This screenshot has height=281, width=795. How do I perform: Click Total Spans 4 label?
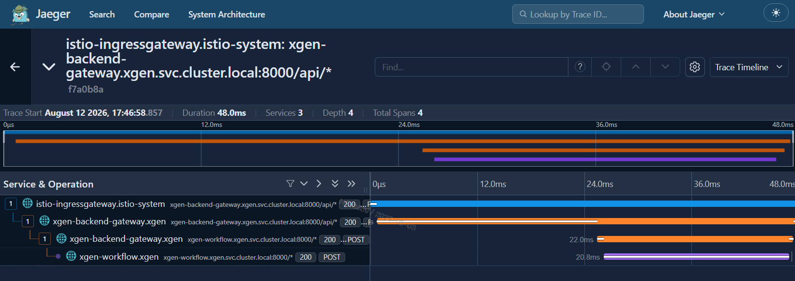[x=397, y=113]
